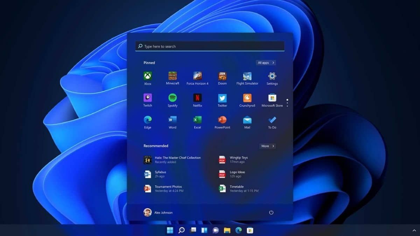Open PowerPoint

click(x=222, y=121)
